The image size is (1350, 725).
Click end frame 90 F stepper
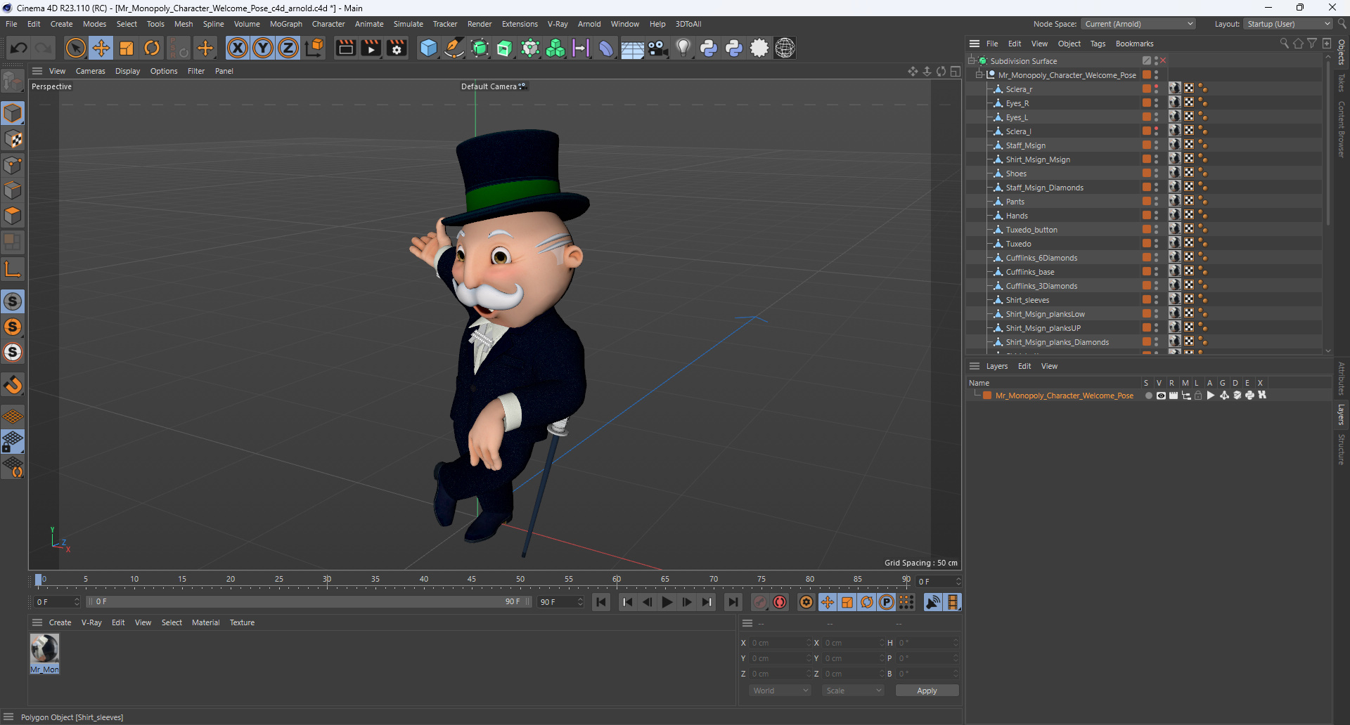point(580,602)
